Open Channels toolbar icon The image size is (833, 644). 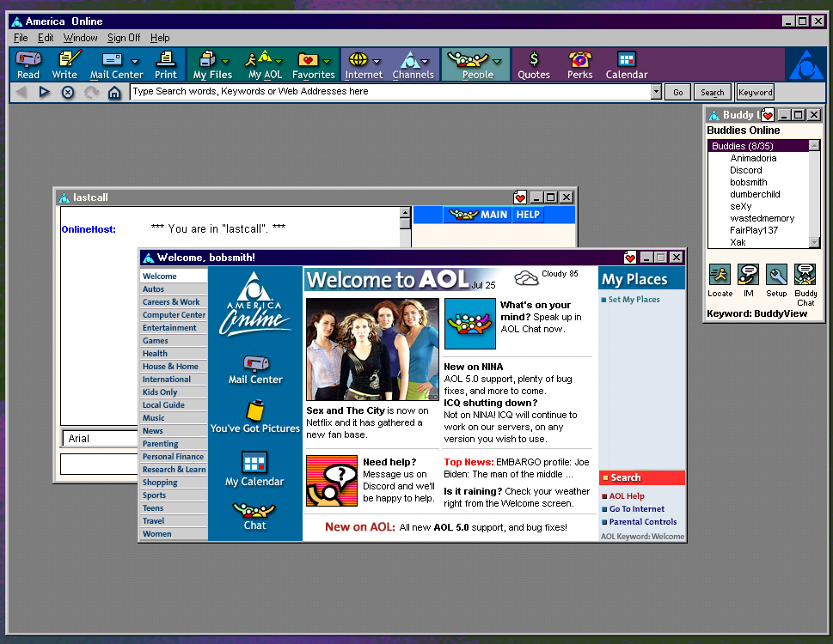[x=410, y=64]
